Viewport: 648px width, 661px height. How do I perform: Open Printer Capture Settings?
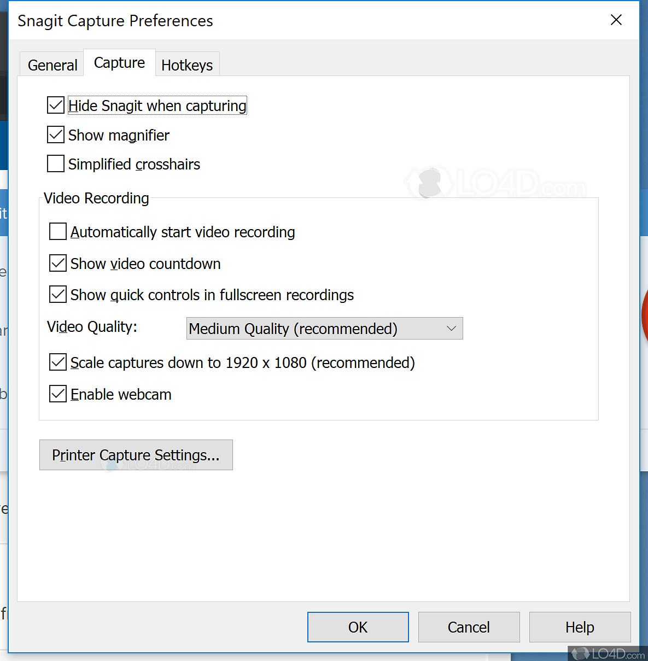coord(136,455)
